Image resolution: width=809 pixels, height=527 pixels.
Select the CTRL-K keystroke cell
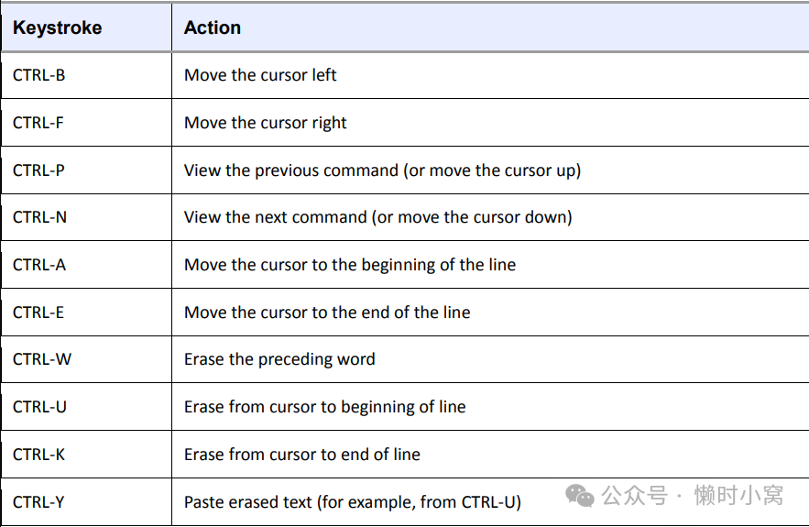tap(38, 455)
